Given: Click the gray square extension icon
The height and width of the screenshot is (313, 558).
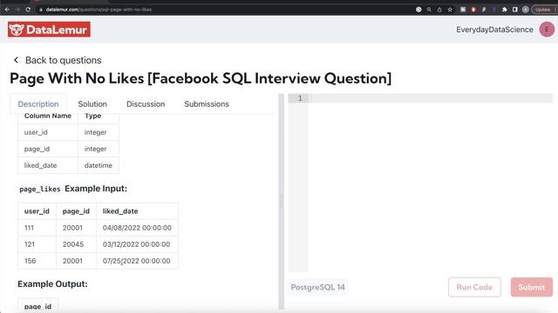Looking at the screenshot, I should point(463,10).
